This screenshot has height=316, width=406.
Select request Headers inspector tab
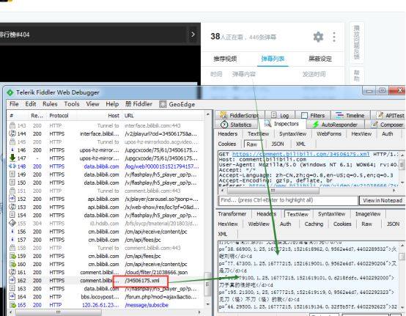point(228,134)
